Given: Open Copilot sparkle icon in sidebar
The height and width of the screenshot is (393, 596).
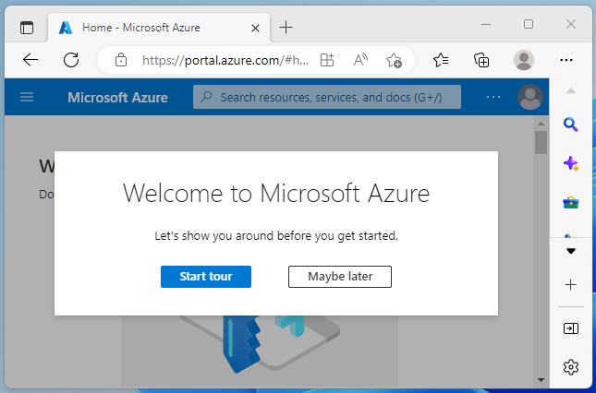Looking at the screenshot, I should tap(571, 163).
